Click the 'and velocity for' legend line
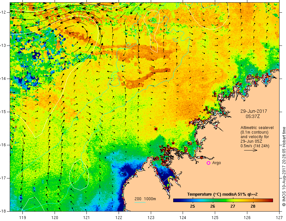This screenshot has height=221, width=286. point(254,137)
